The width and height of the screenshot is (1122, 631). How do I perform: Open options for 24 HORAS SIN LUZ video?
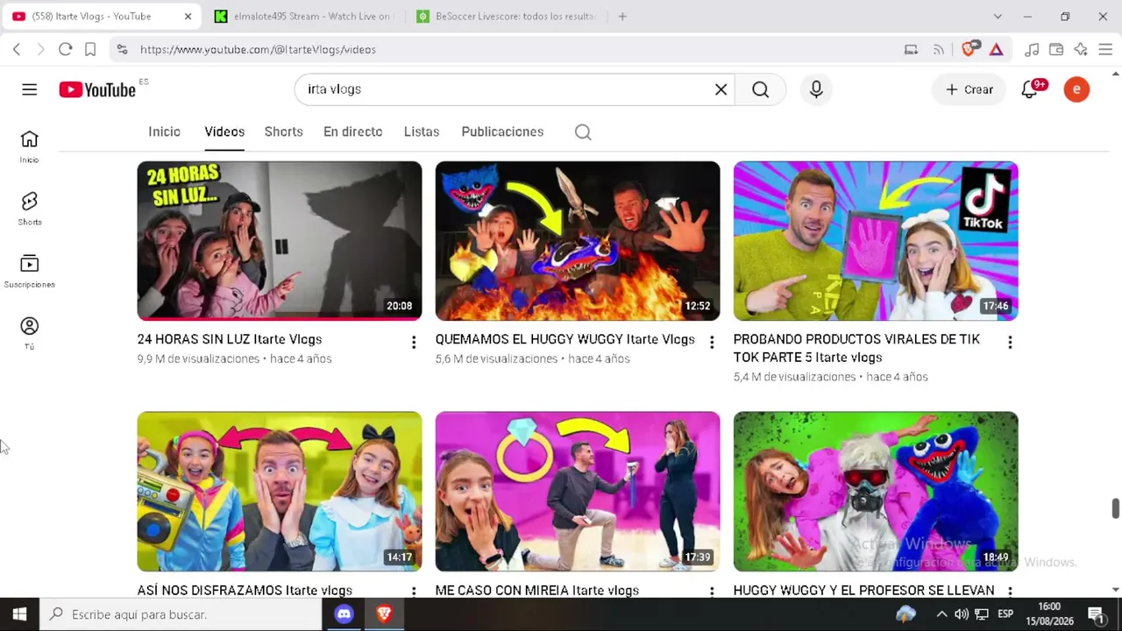click(x=414, y=343)
